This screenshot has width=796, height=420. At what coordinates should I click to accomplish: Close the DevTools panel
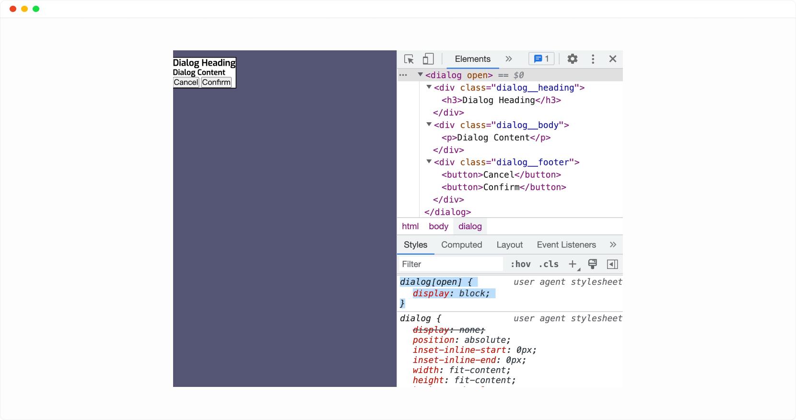click(613, 59)
